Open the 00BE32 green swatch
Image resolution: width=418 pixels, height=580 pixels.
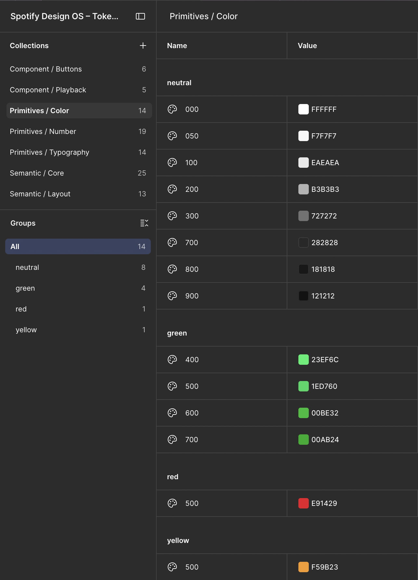(x=303, y=413)
